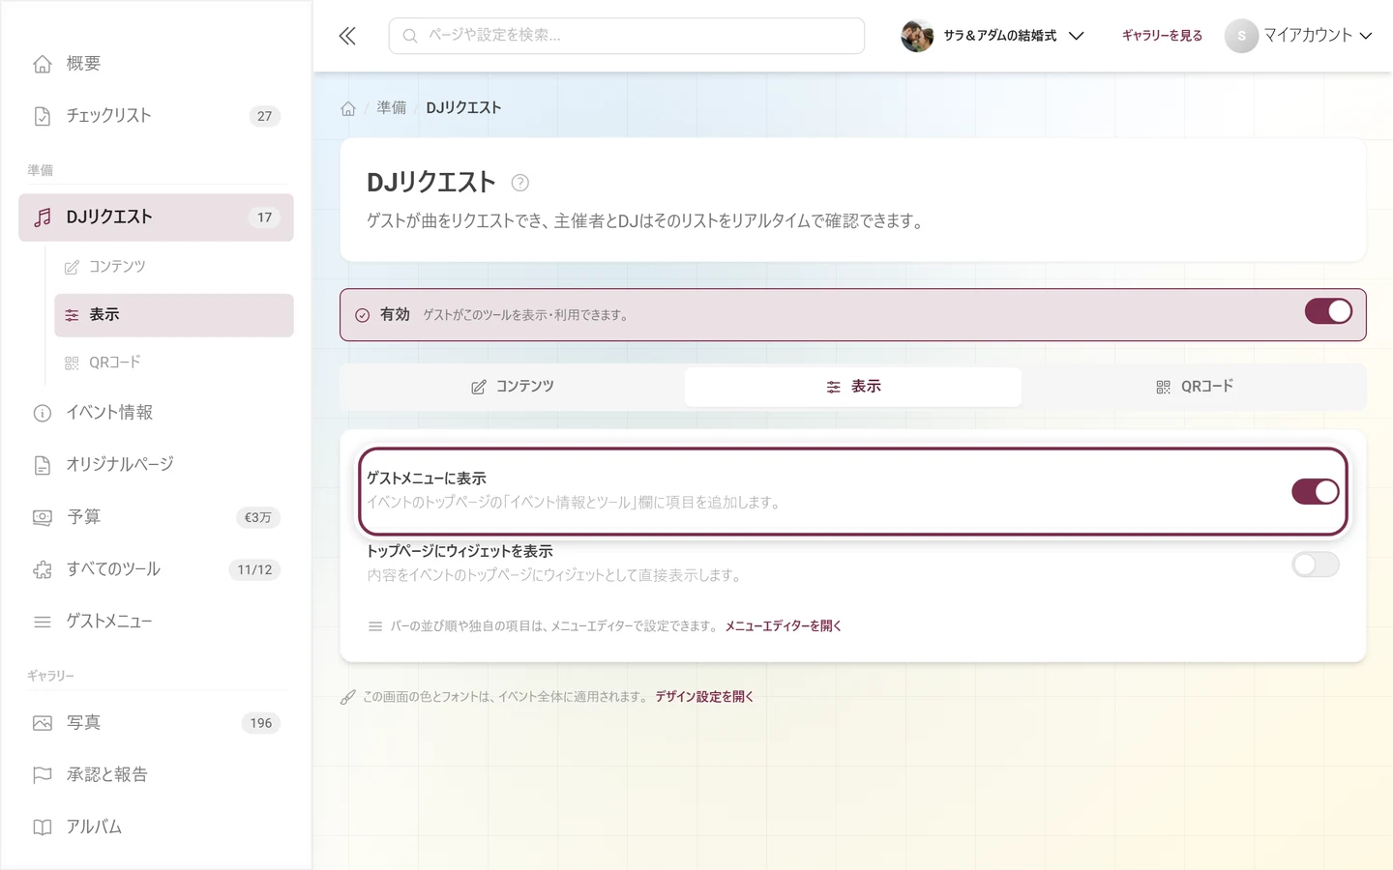Click the check-circle icon beside 有効
1393x870 pixels.
click(362, 315)
